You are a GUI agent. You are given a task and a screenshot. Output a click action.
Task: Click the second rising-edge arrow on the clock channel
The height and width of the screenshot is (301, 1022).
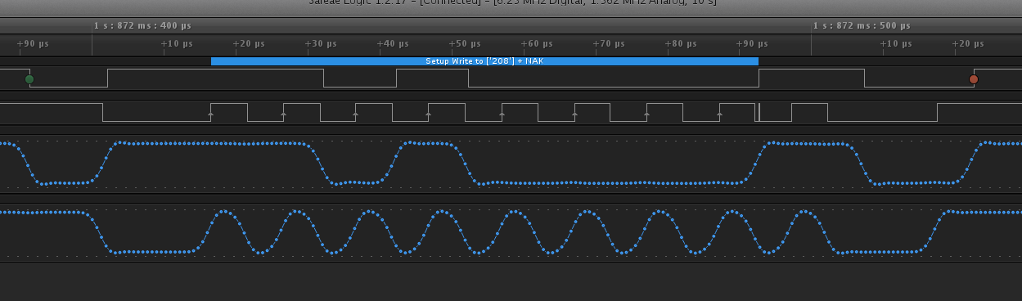pyautogui.click(x=283, y=115)
